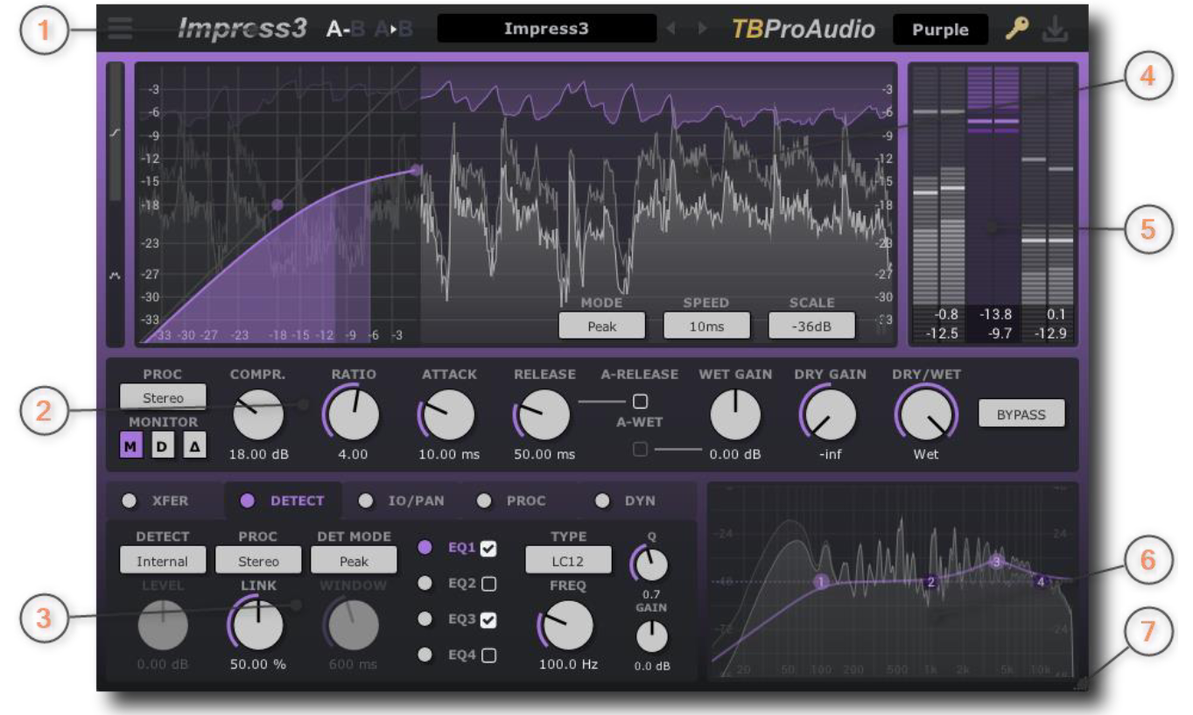The image size is (1193, 715).
Task: Click the EQ GAIN knob
Action: coord(651,637)
